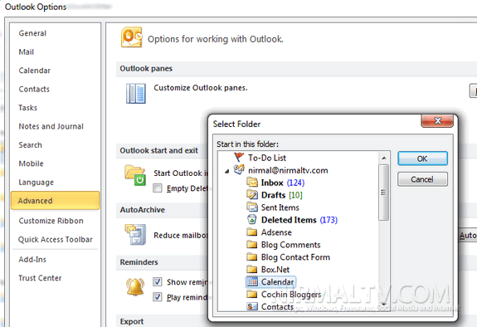
Task: Click the Cochin Bloggers folder icon
Action: (252, 295)
